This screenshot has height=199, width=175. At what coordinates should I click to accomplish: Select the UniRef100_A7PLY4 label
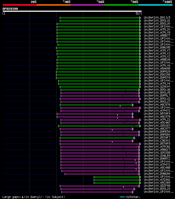[x=157, y=84]
